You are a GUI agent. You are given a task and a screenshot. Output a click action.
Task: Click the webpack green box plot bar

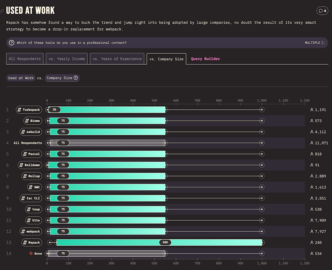(108, 231)
